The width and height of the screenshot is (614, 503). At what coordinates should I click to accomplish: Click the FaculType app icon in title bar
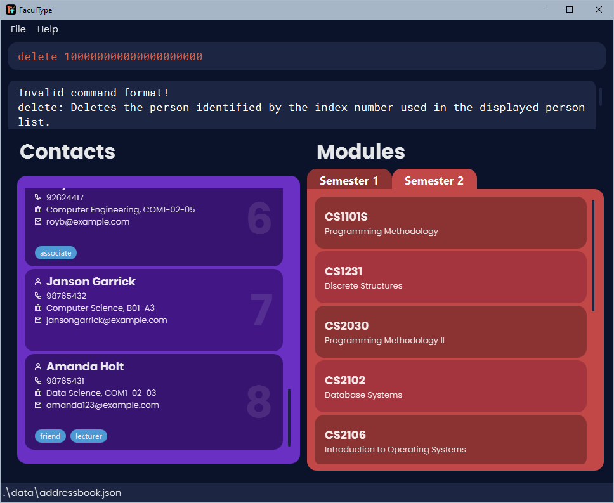click(x=11, y=10)
